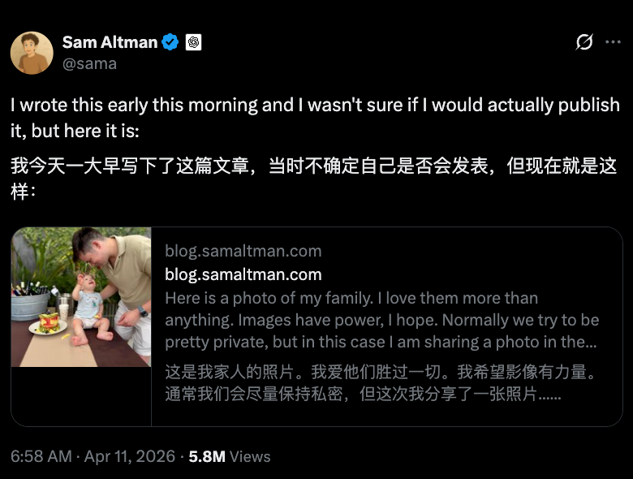Click the Chinese link preview description

point(380,385)
